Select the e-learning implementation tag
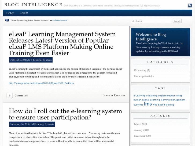Viewport: 195px width, 146px height. tap(161, 96)
